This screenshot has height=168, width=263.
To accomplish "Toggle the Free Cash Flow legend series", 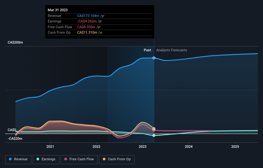I will [79, 159].
